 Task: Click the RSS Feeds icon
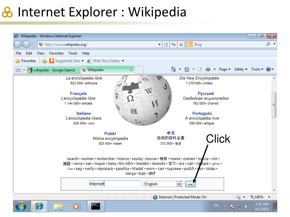(x=187, y=70)
